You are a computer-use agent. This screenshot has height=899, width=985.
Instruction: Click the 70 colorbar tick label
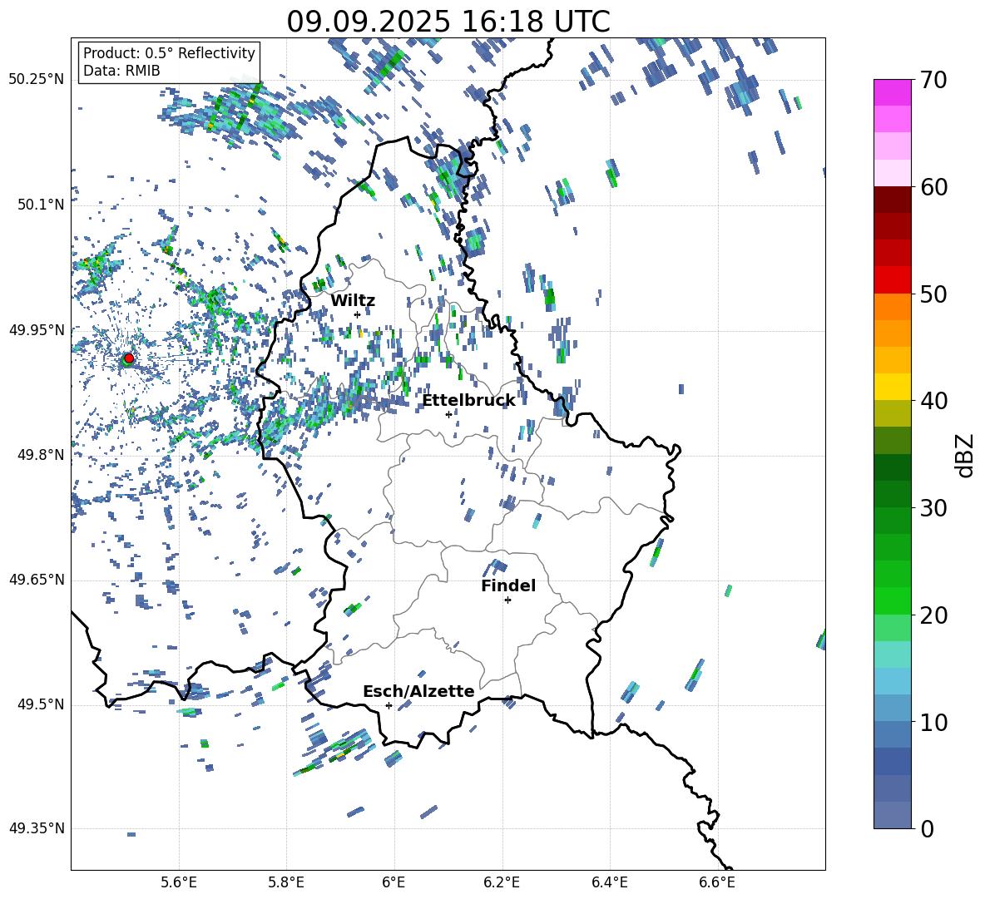coord(933,80)
